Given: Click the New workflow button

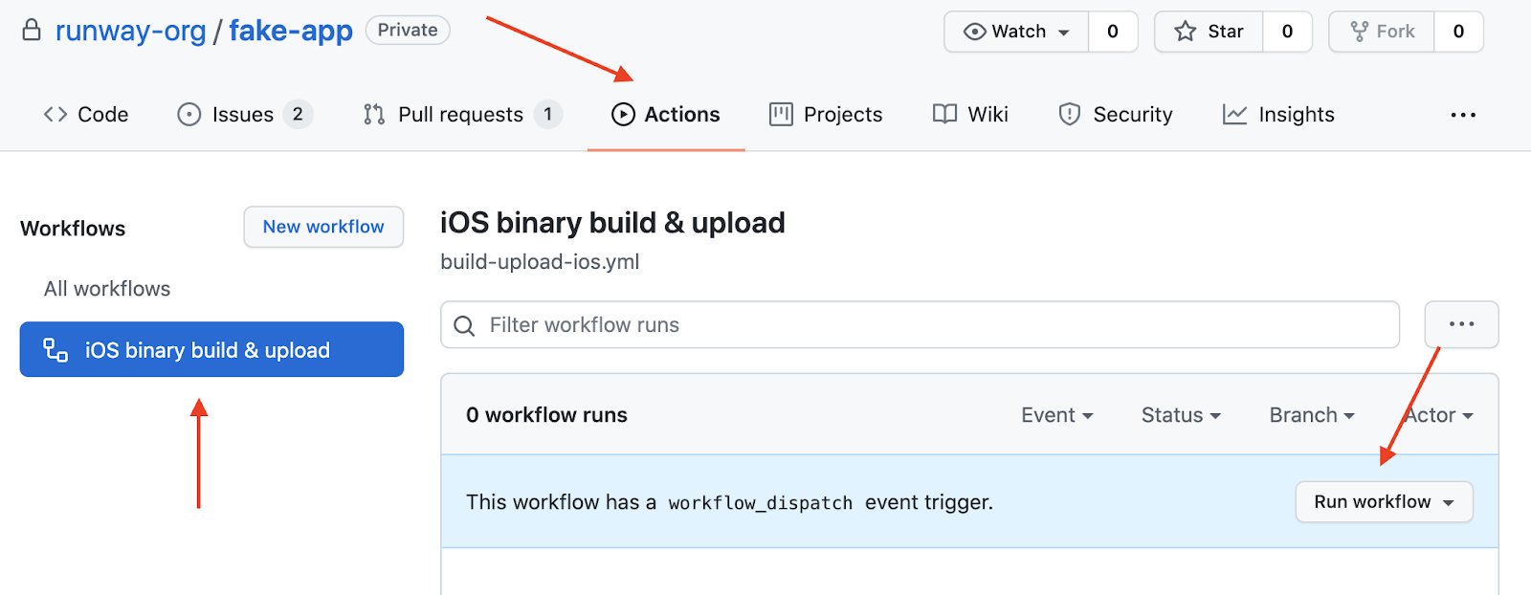Looking at the screenshot, I should (x=323, y=227).
